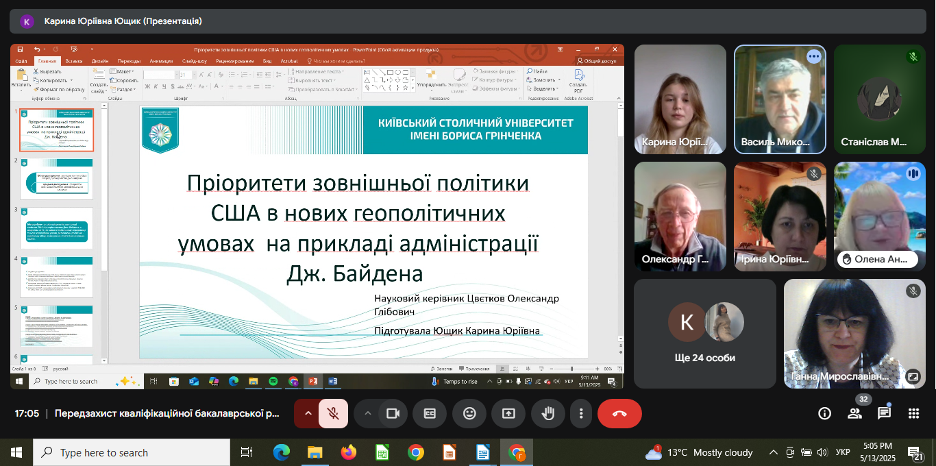Screen dimensions: 936x466
Task: Expand the microphone audio settings arrow
Action: [308, 413]
